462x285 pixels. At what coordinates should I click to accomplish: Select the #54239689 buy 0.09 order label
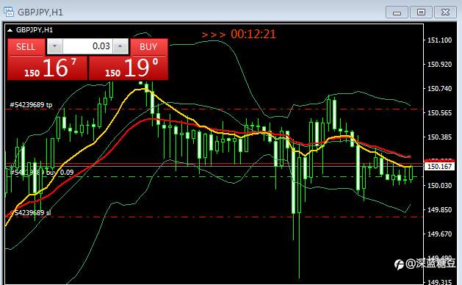pyautogui.click(x=42, y=172)
